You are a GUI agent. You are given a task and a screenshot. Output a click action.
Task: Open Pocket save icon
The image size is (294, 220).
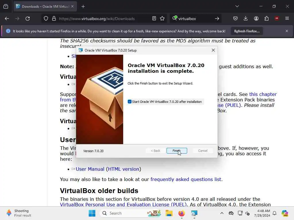click(235, 18)
